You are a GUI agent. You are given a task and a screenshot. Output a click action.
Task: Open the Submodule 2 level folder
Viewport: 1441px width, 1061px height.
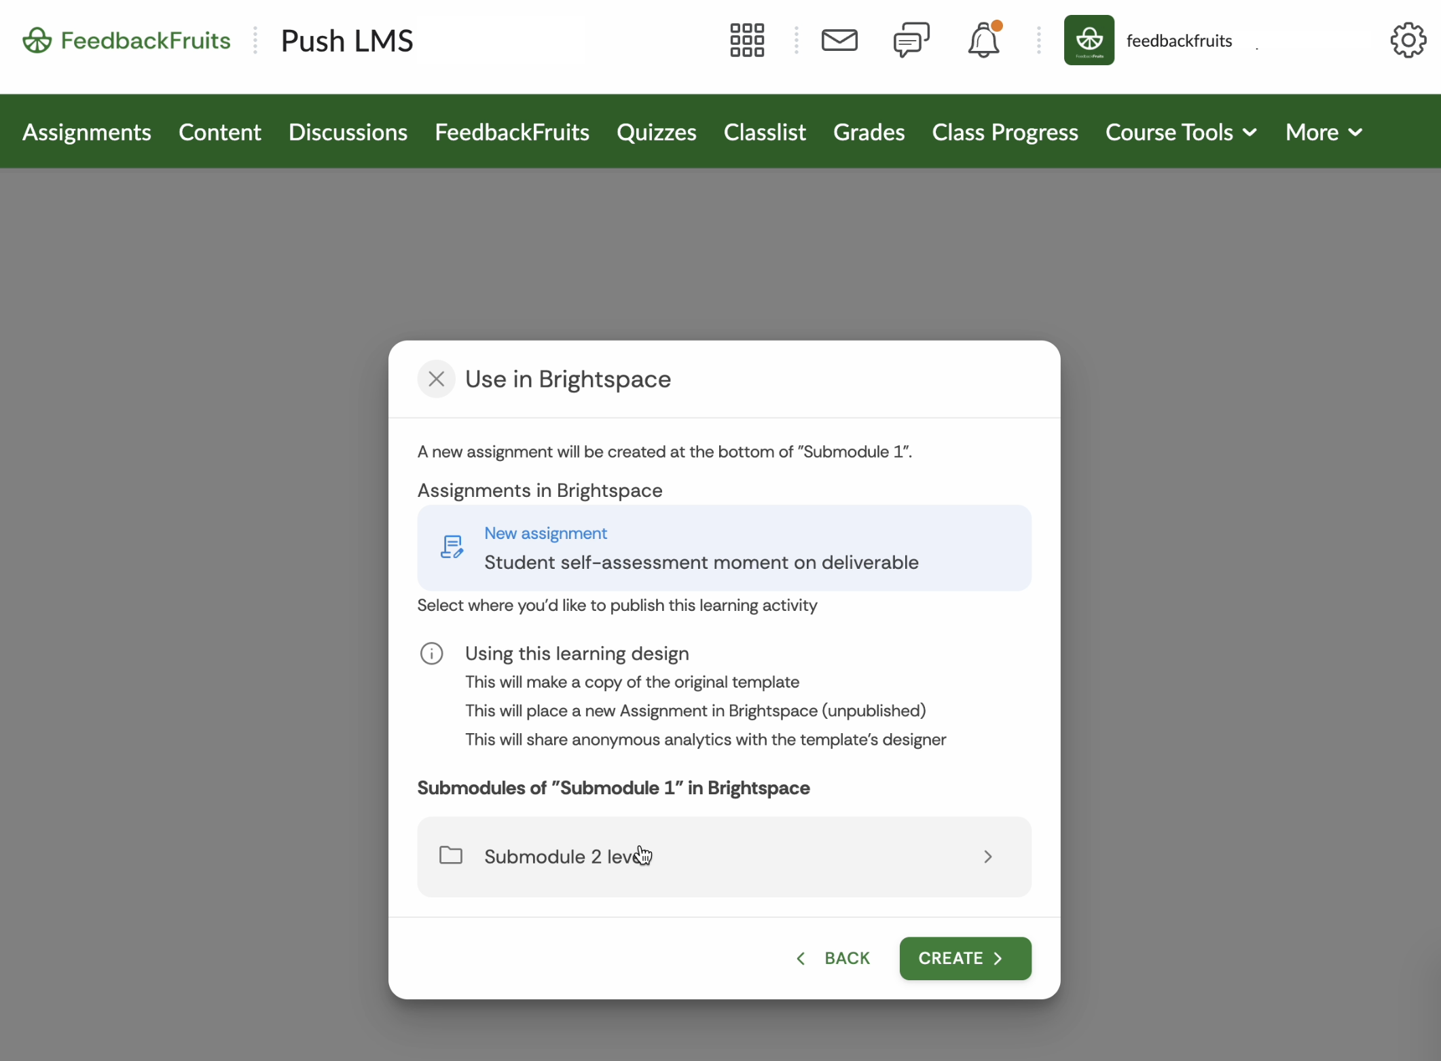click(562, 857)
